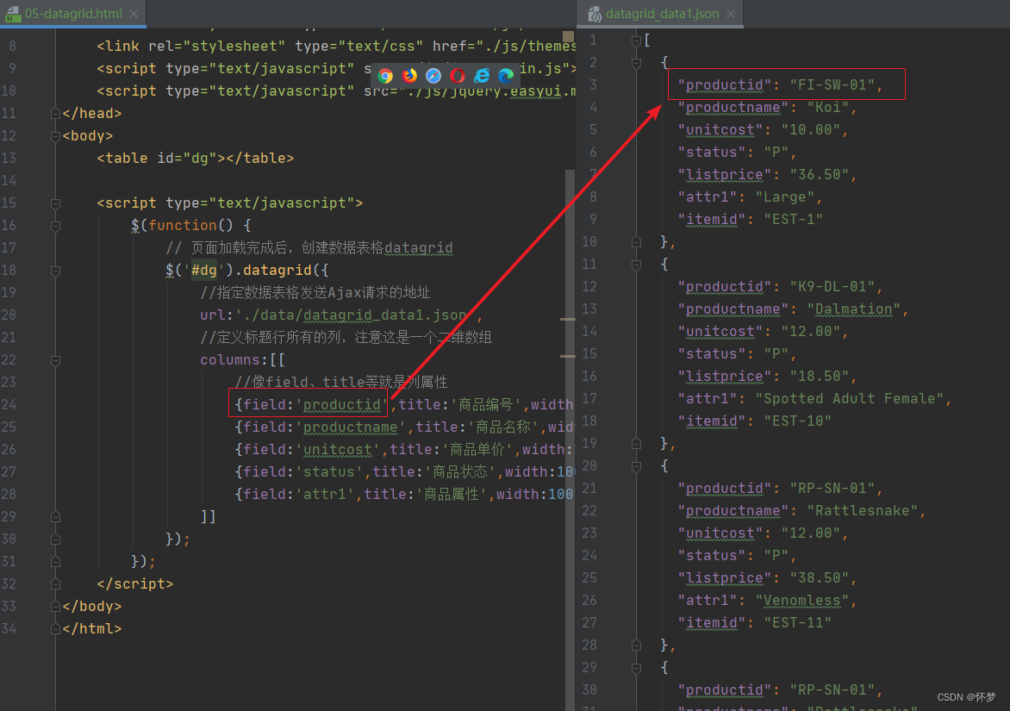Click the HTML file icon on 05-datagrid.html tab
The width and height of the screenshot is (1010, 711).
(x=12, y=14)
